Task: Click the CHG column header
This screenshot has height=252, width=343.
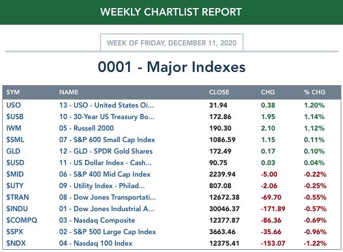Action: coord(268,92)
